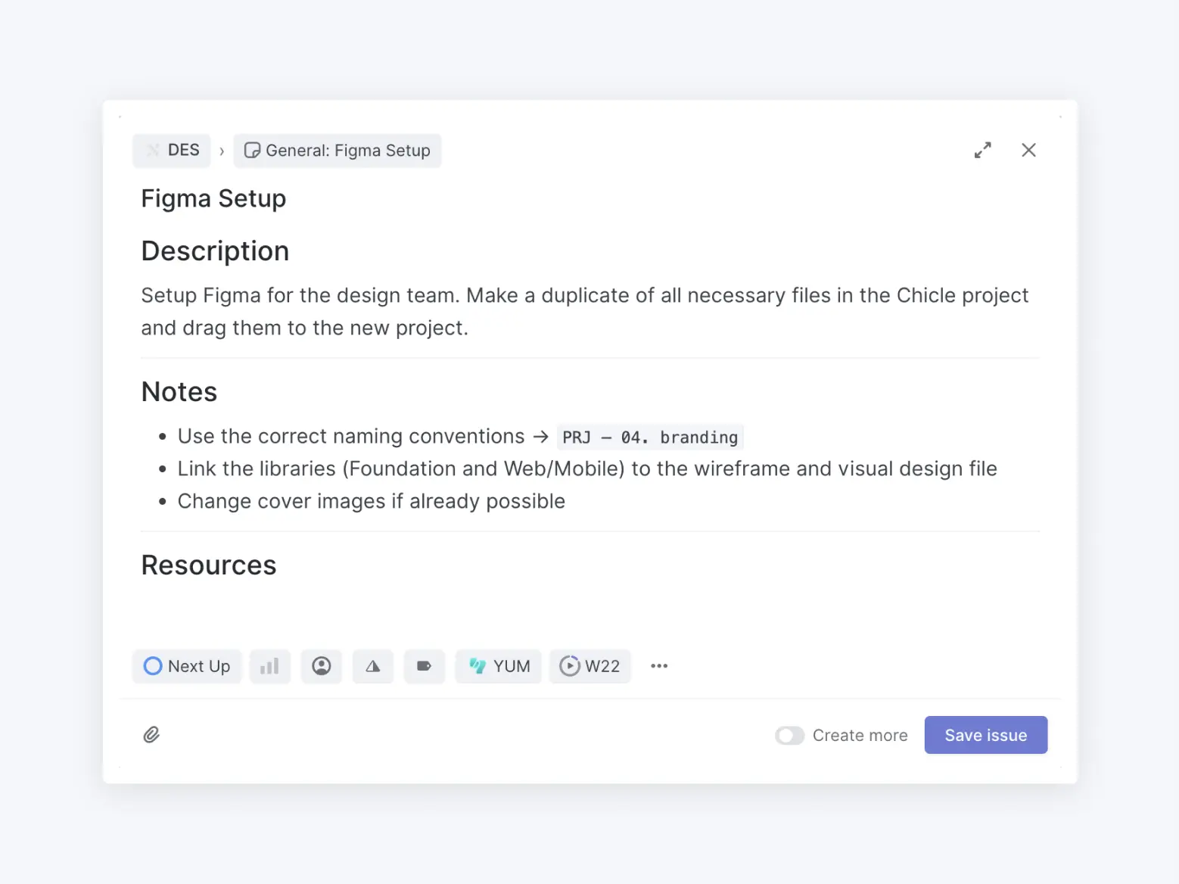
Task: Click the Description heading
Action: [215, 251]
